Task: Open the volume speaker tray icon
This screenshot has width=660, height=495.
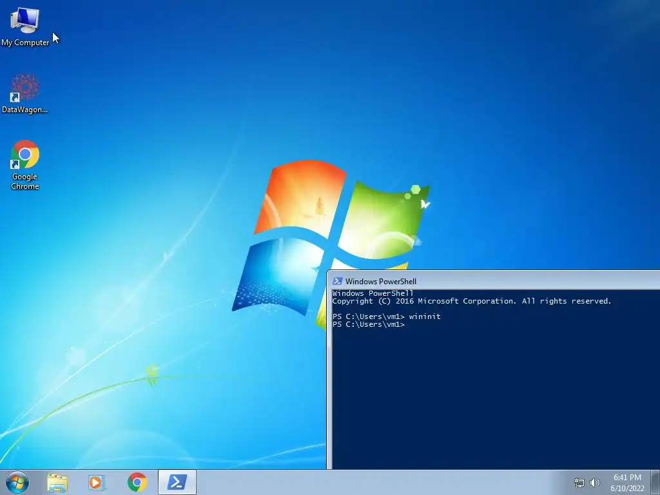Action: pyautogui.click(x=594, y=483)
